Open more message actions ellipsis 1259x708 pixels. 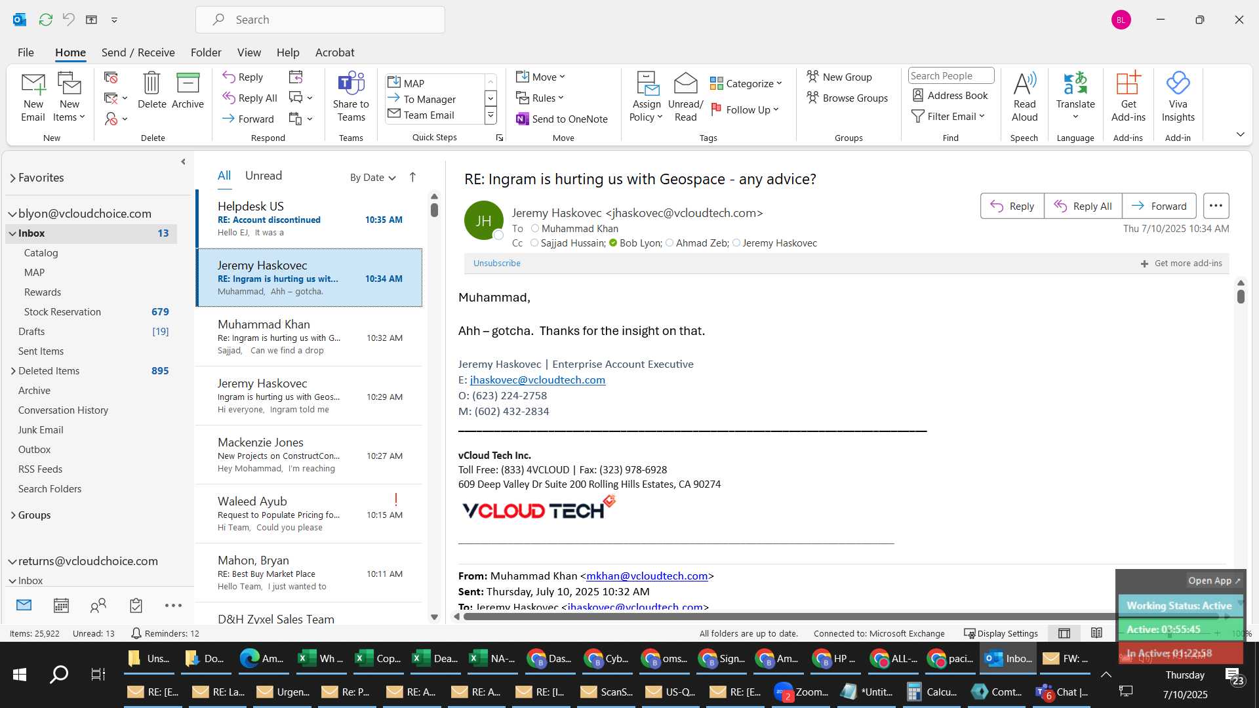tap(1216, 206)
